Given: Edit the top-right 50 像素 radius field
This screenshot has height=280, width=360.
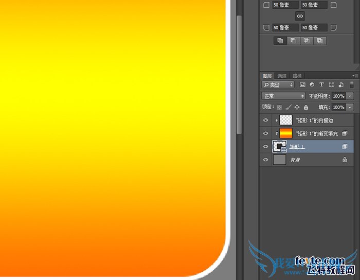Looking at the screenshot, I should (314, 5).
